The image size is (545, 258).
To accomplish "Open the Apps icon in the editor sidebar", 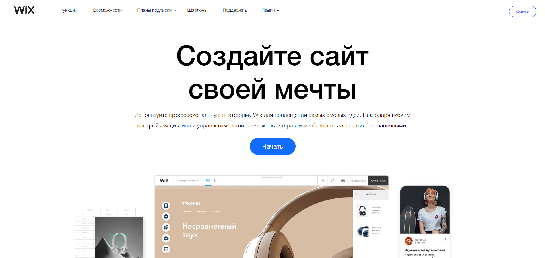I will pos(166,227).
